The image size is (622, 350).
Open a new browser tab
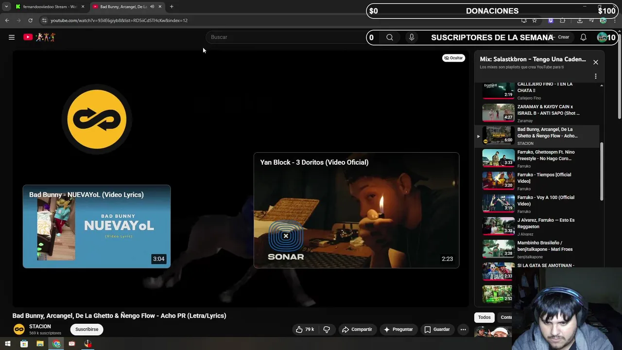click(172, 6)
